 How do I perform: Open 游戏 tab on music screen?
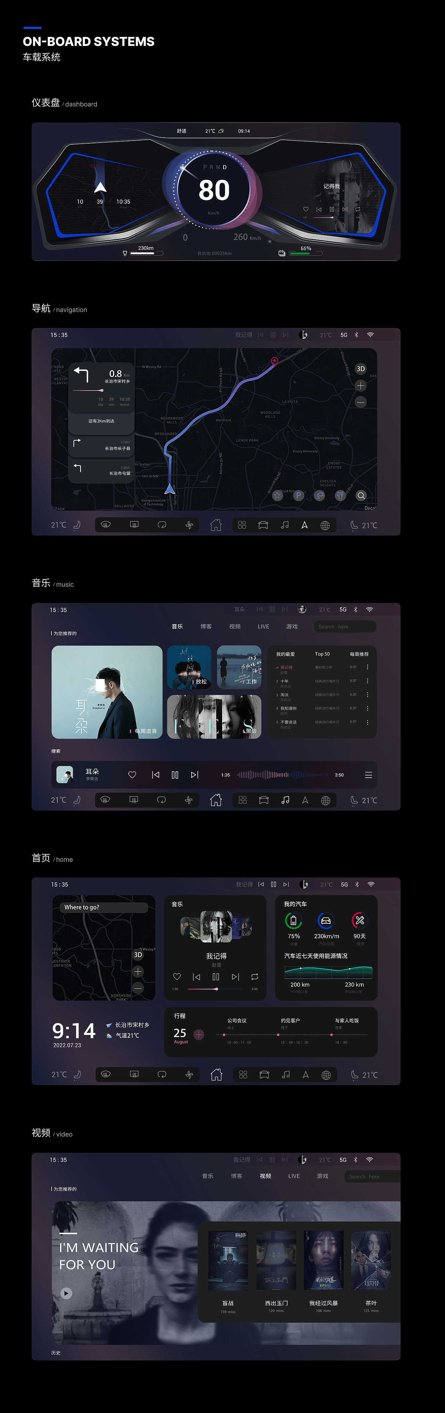tap(292, 626)
